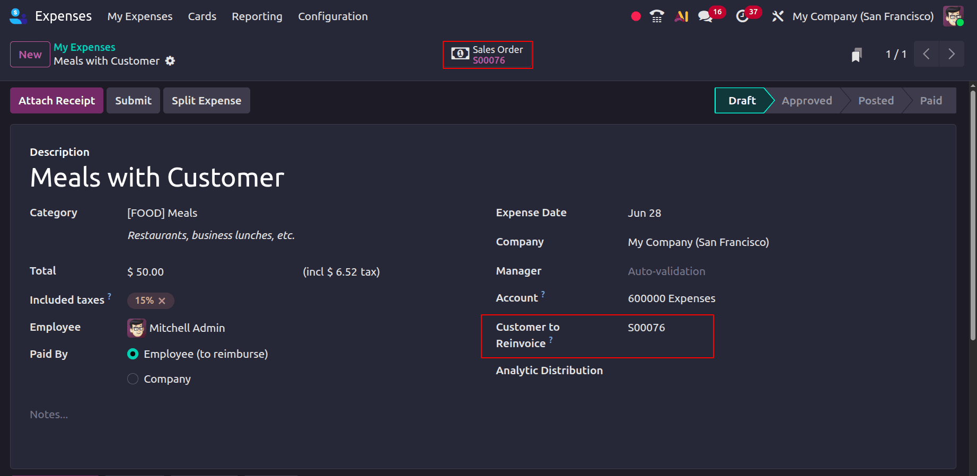The width and height of the screenshot is (977, 476).
Task: Click the Attach Receipt button
Action: click(57, 101)
